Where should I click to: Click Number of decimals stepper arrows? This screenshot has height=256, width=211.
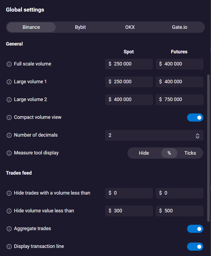(x=198, y=136)
